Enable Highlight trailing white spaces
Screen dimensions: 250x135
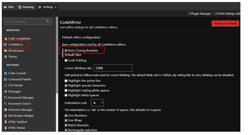pos(66,90)
